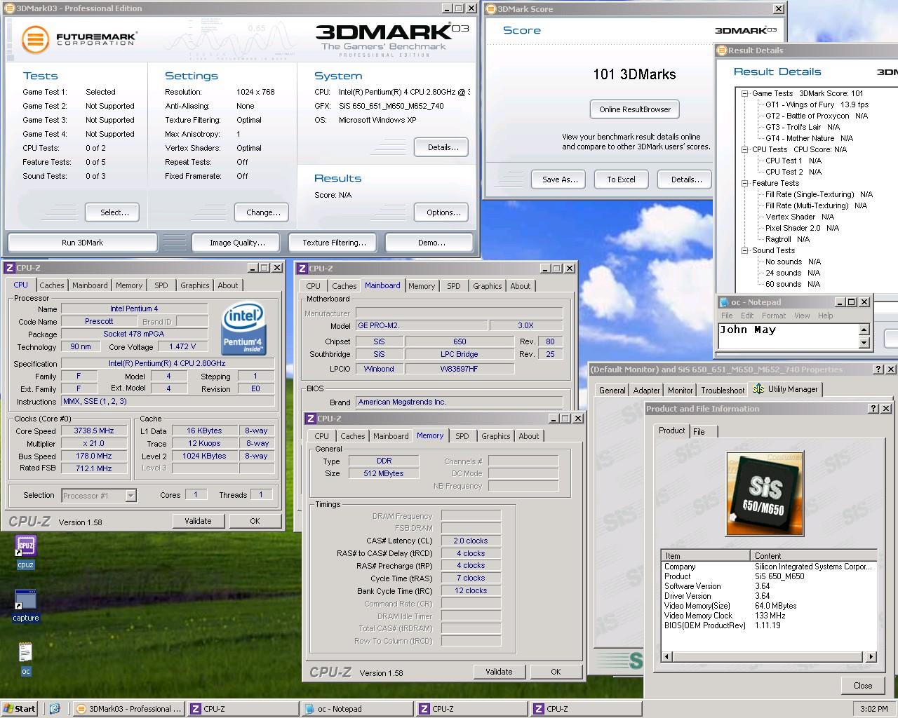Switch to oc - Notepad taskbar button
The image size is (898, 718).
click(356, 709)
